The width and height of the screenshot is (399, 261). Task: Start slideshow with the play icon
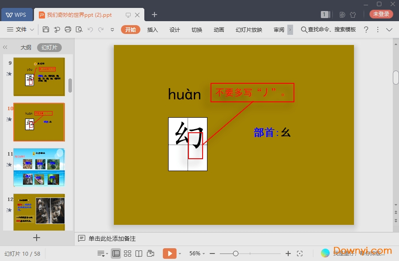pyautogui.click(x=170, y=254)
